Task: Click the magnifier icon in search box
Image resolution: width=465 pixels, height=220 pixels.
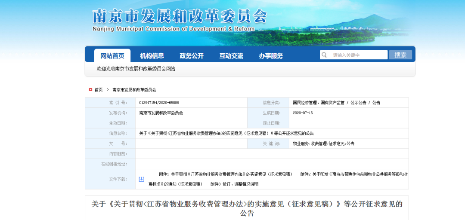Action: 324,55
